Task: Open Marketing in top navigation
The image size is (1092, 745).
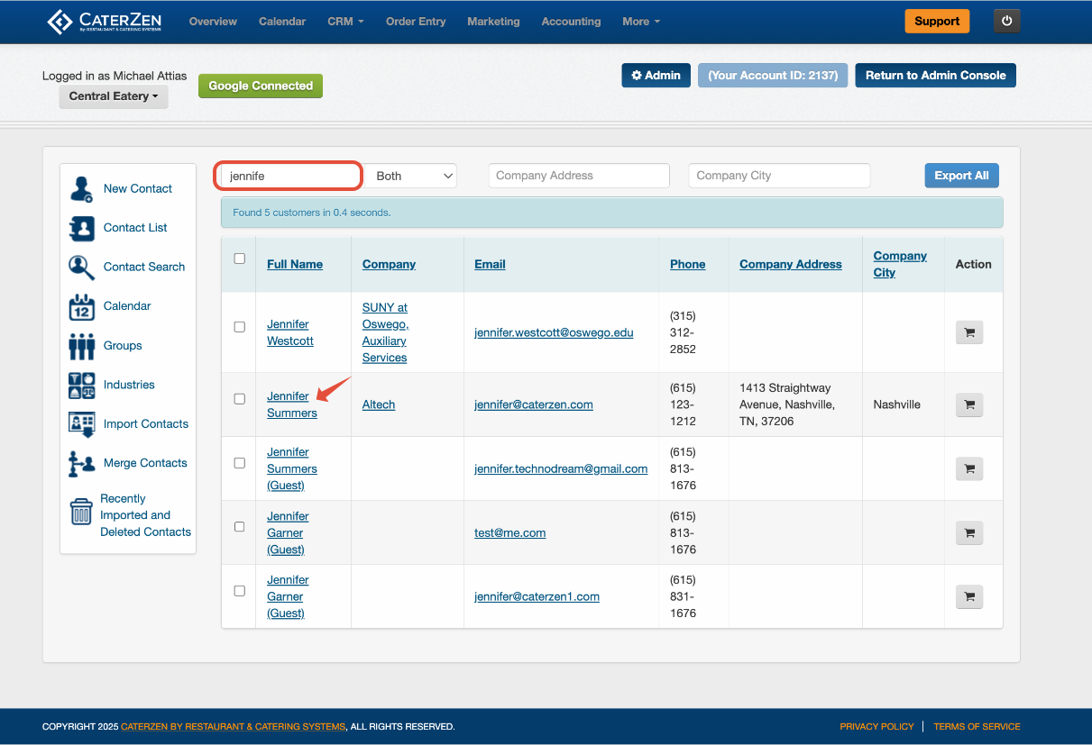Action: [x=493, y=22]
